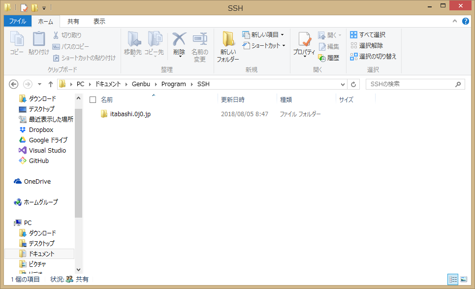Click Invert Selection (選択の切り替え)
Screen dimensions: 475x289
(x=373, y=57)
